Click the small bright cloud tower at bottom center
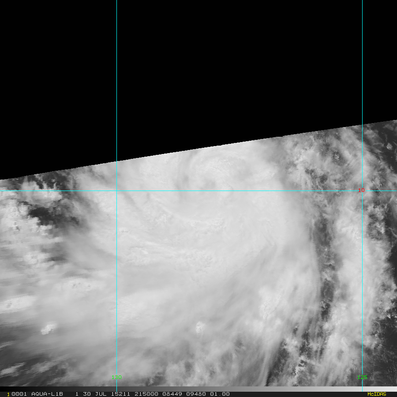The height and width of the screenshot is (397, 397). [200, 327]
